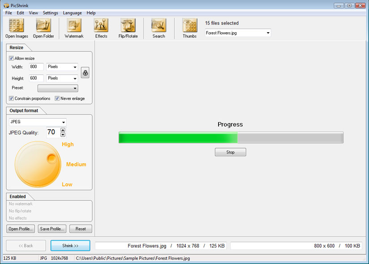Viewport: 369px width, 264px height.
Task: Click the Height input field
Action: (36, 78)
